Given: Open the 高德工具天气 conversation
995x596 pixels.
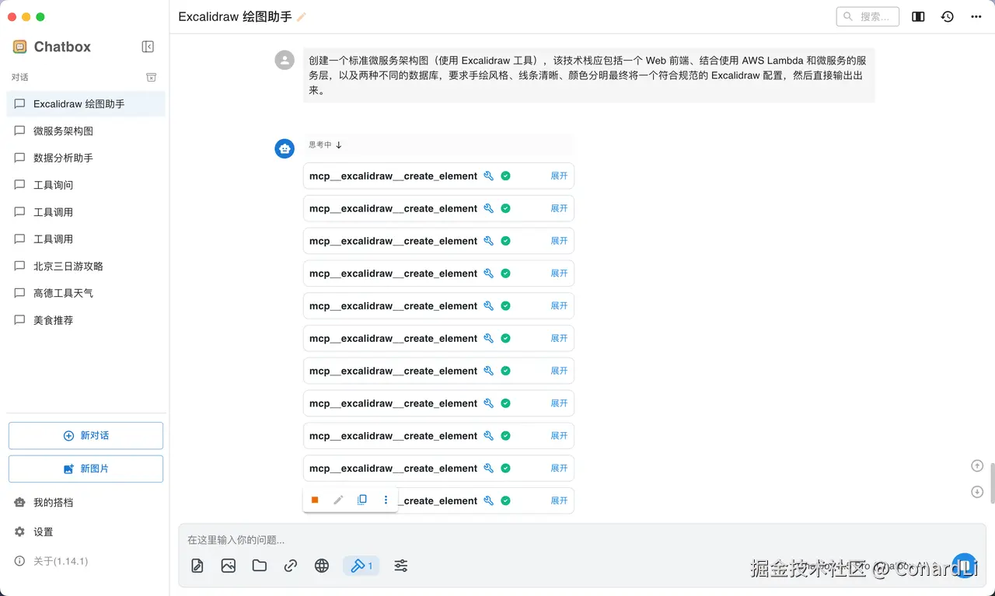Looking at the screenshot, I should 86,293.
